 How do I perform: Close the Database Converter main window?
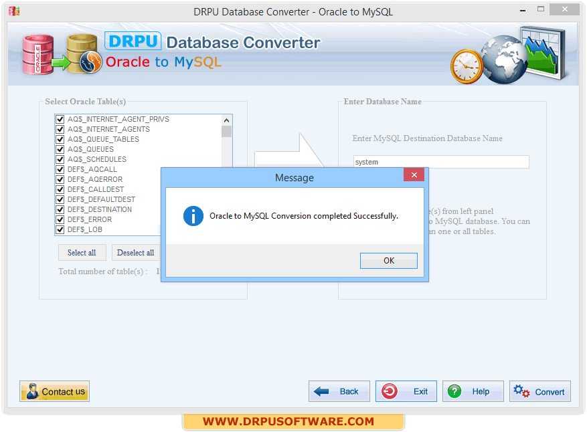click(564, 9)
